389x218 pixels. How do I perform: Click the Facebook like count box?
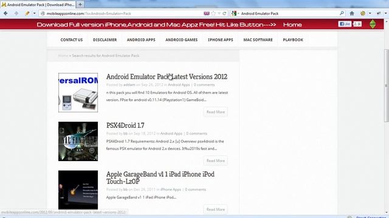coord(357,24)
